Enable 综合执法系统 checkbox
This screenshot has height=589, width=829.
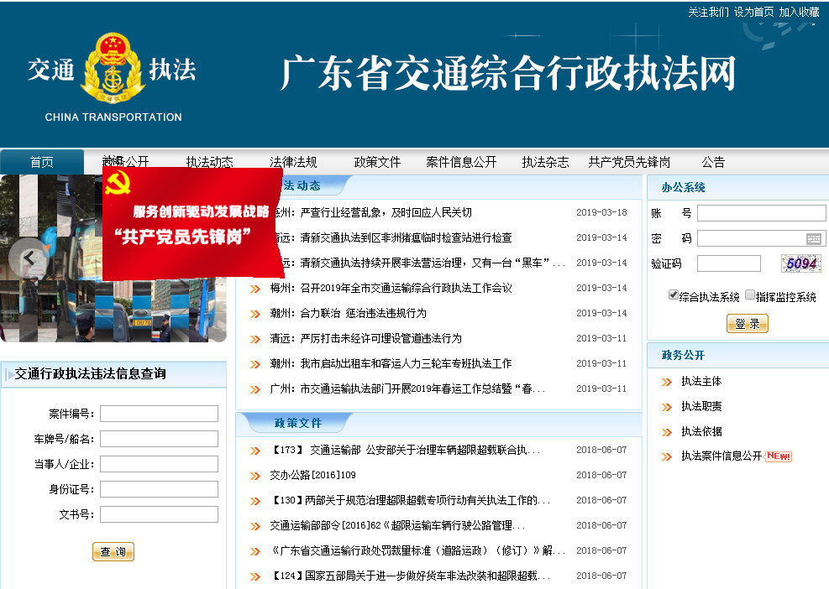pyautogui.click(x=673, y=294)
